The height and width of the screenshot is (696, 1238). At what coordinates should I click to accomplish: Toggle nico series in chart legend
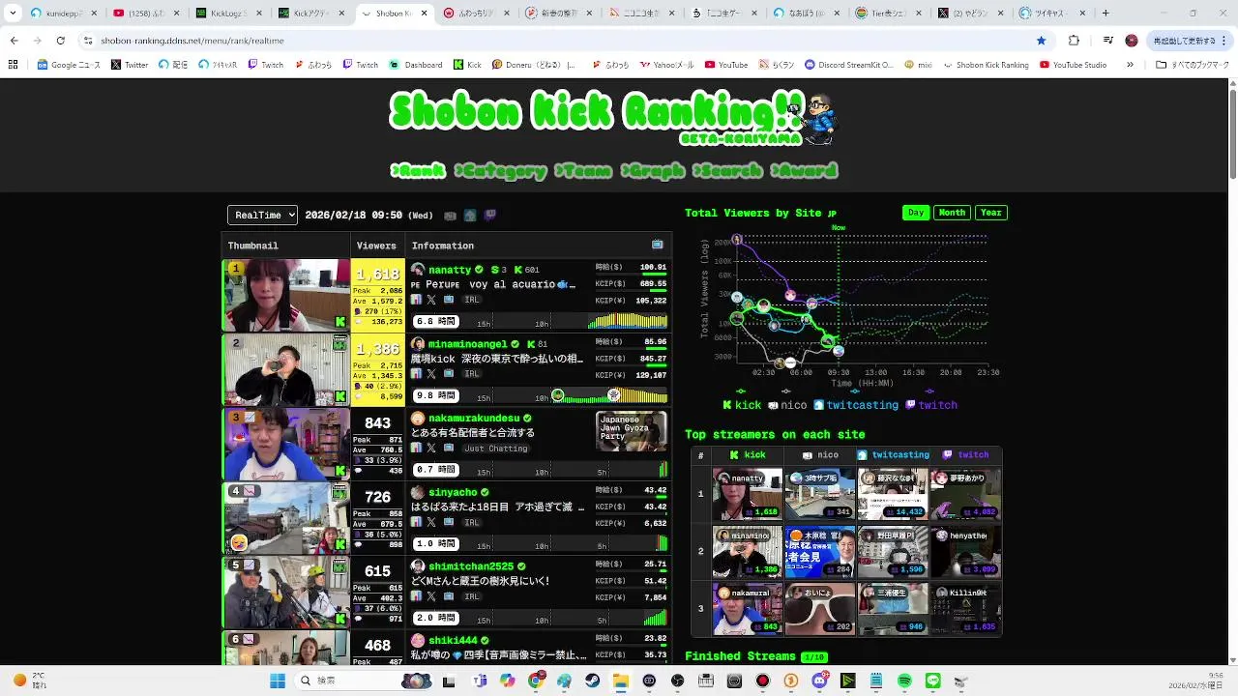787,405
